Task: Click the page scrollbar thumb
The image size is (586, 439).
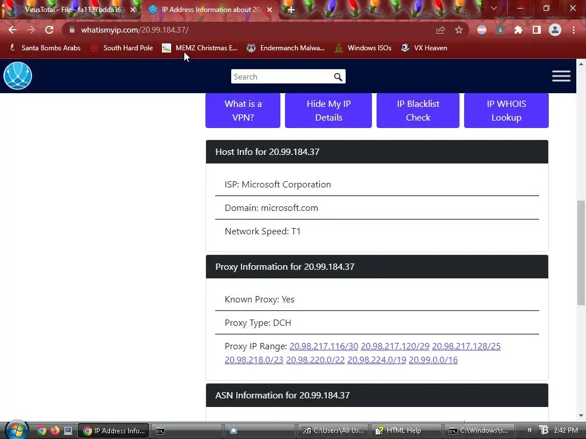Action: (x=581, y=253)
